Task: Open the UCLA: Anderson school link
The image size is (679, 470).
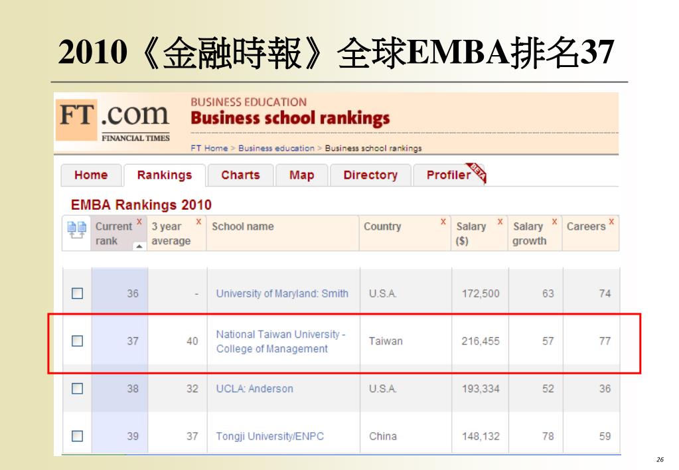Action: click(x=255, y=388)
